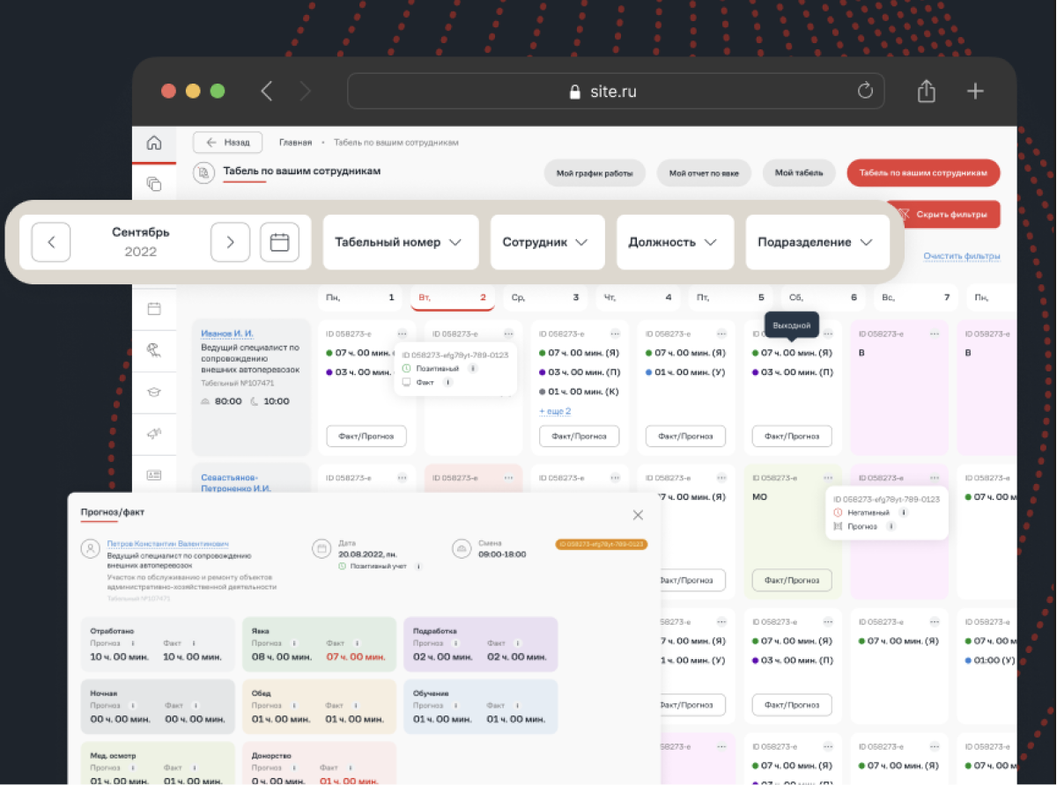Click the graduation cap icon in the sidebar
1057x785 pixels.
point(154,392)
